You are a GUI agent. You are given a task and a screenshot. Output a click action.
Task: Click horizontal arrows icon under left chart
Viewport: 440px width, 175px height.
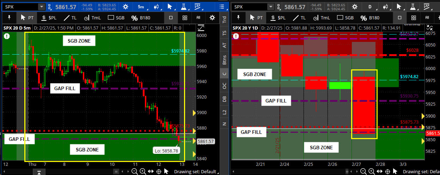coord(151,171)
